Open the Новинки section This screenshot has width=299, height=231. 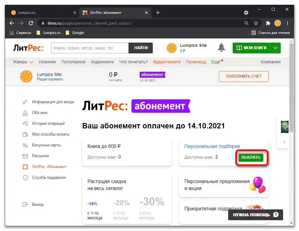[x=47, y=62]
